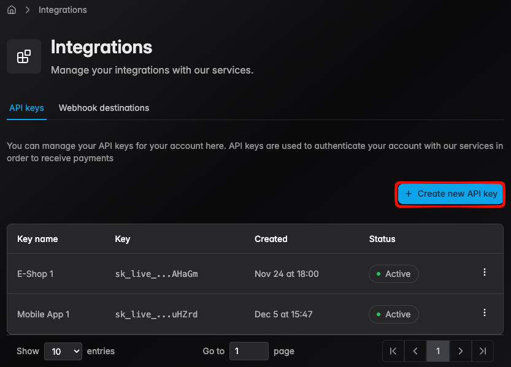Click the Mobile App 1 key ending uHZrd
Screen dimensions: 511x367
click(156, 314)
